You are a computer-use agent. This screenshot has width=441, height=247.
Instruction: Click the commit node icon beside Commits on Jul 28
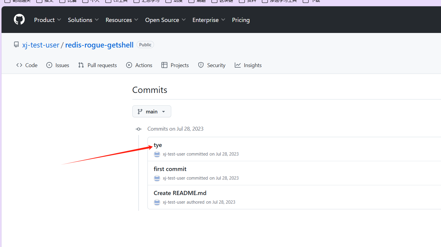139,129
